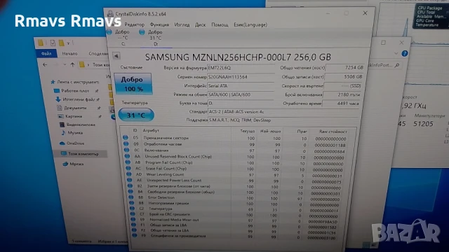Click the CrystalDiskInfo title bar app icon
Viewport: 449px width, 252px height.
[110, 14]
